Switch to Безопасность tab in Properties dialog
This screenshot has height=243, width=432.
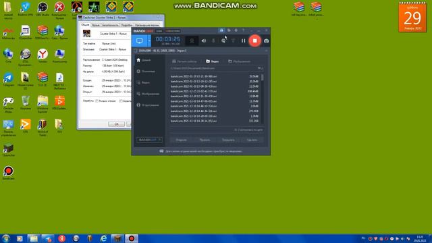click(110, 25)
